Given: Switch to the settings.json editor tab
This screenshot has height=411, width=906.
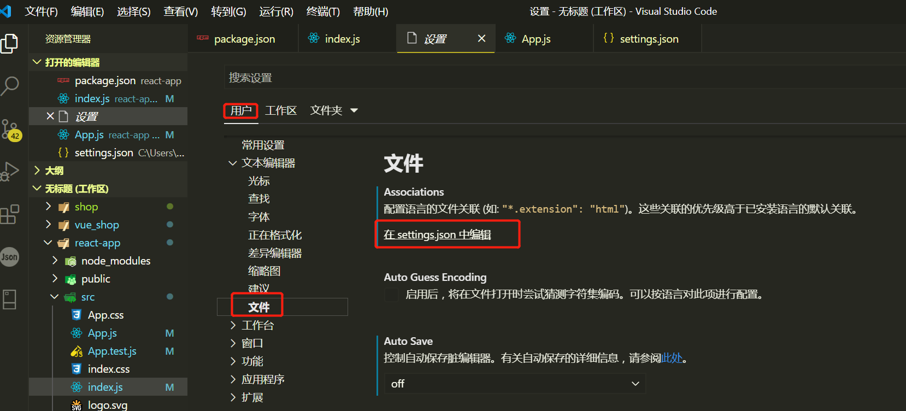Looking at the screenshot, I should (x=648, y=38).
